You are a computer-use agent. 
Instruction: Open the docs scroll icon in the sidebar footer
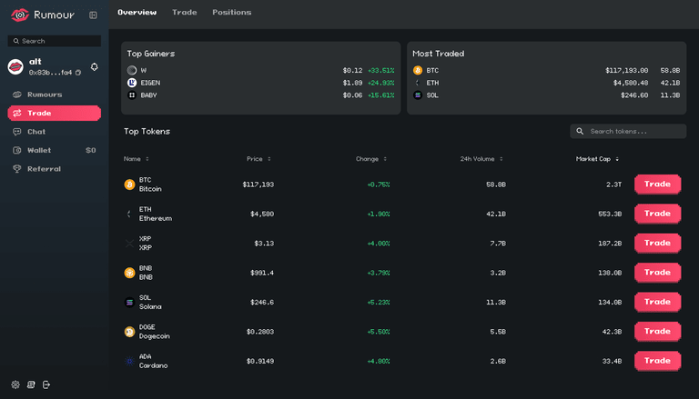(x=31, y=384)
